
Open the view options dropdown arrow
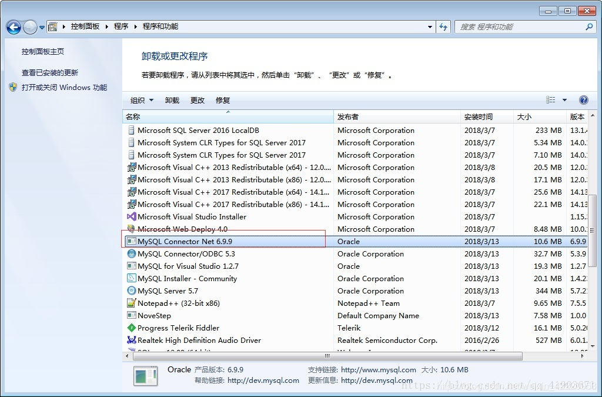point(564,100)
